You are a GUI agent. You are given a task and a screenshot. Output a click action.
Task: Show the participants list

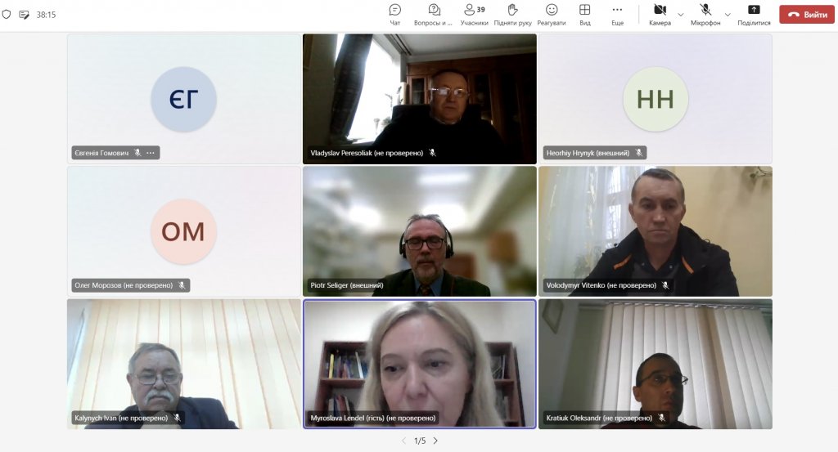pyautogui.click(x=474, y=14)
